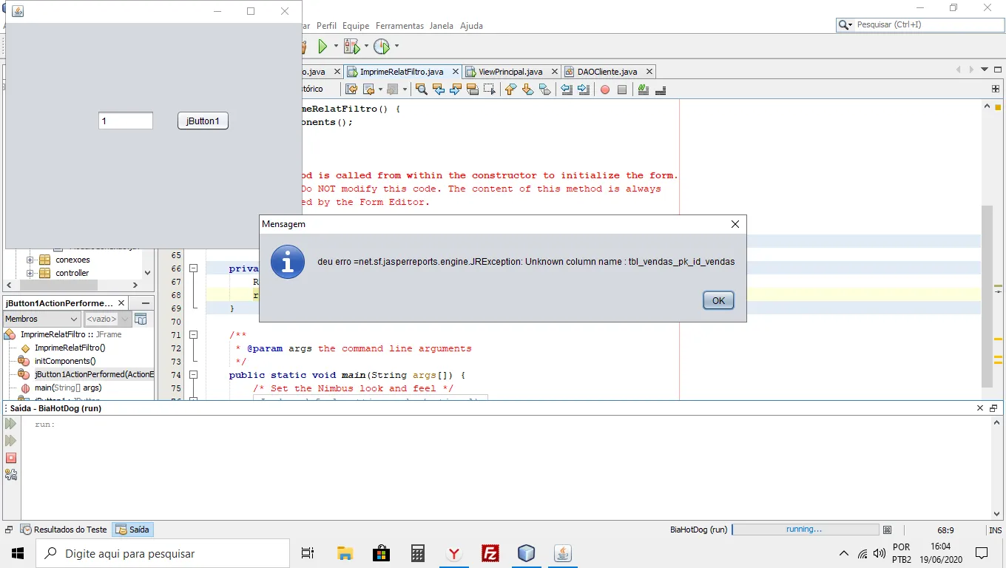Click the Profile Project clock icon
The height and width of the screenshot is (568, 1006).
pos(381,47)
